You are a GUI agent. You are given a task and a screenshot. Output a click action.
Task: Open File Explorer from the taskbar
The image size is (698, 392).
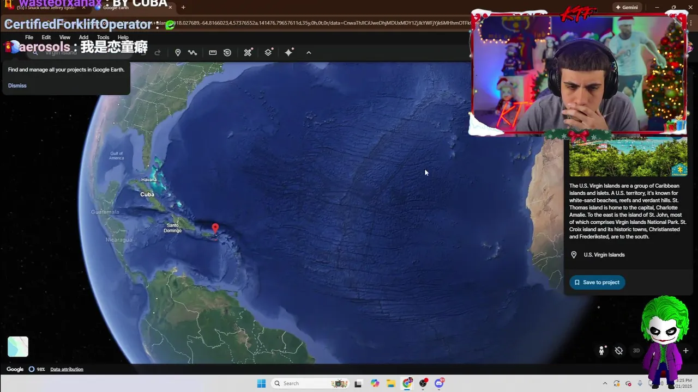391,383
